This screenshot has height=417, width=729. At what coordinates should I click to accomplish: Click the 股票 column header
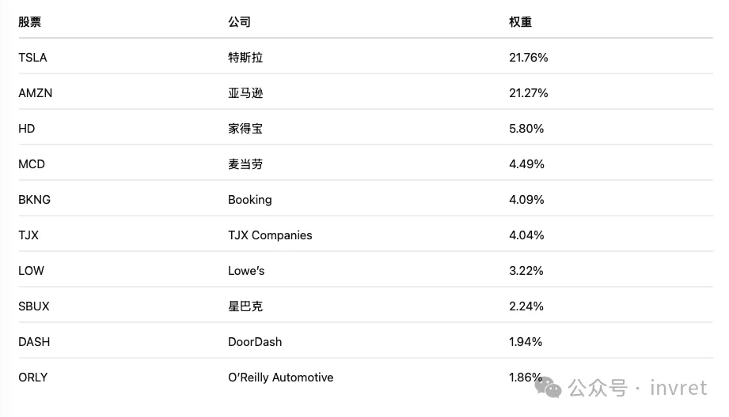30,22
